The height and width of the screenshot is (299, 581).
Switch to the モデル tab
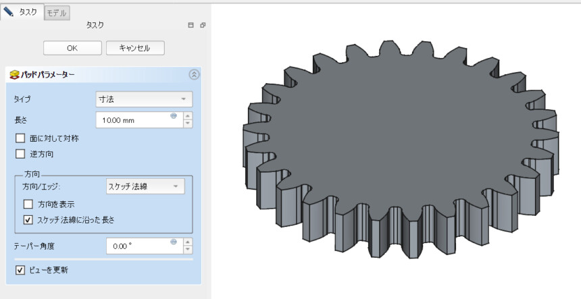(57, 13)
